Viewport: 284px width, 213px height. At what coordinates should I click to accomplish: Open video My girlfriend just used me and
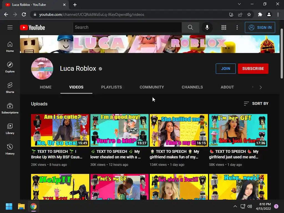pos(234,154)
